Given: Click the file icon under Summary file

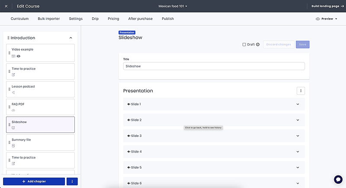Looking at the screenshot, I should pos(13,146).
